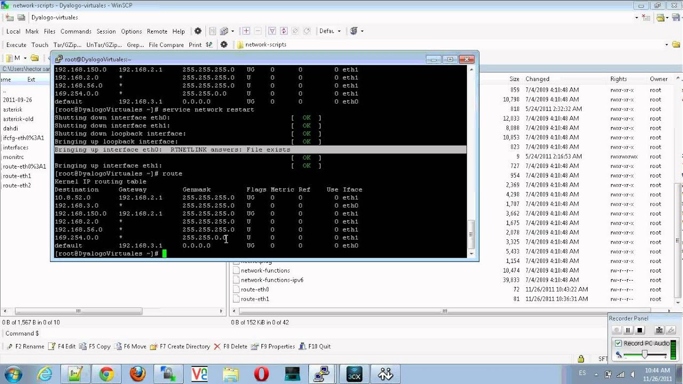Click the Recorder Panel marker pen icon

click(x=671, y=330)
